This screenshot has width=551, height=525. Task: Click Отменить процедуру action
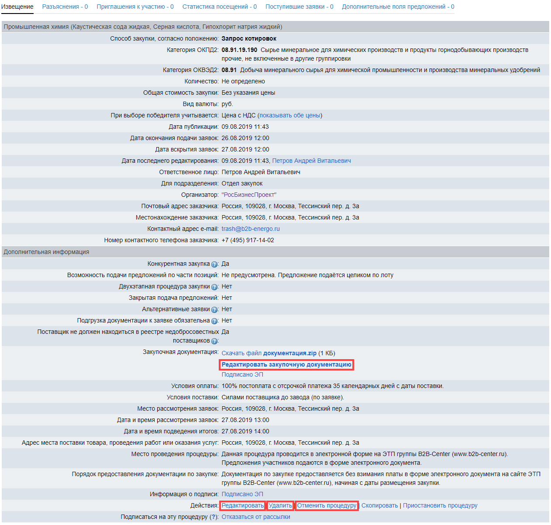[x=327, y=505]
